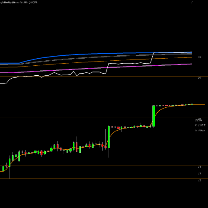Screen dimensions: 208x208
Task: Select the 27 price axis label
Action: coord(199,78)
